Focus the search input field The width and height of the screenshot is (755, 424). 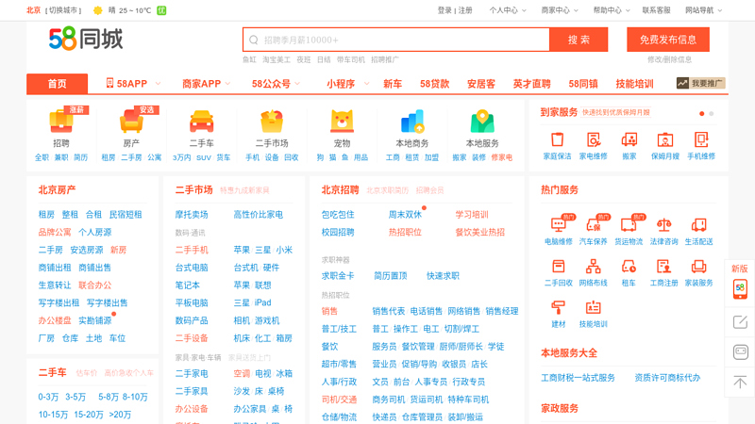396,40
